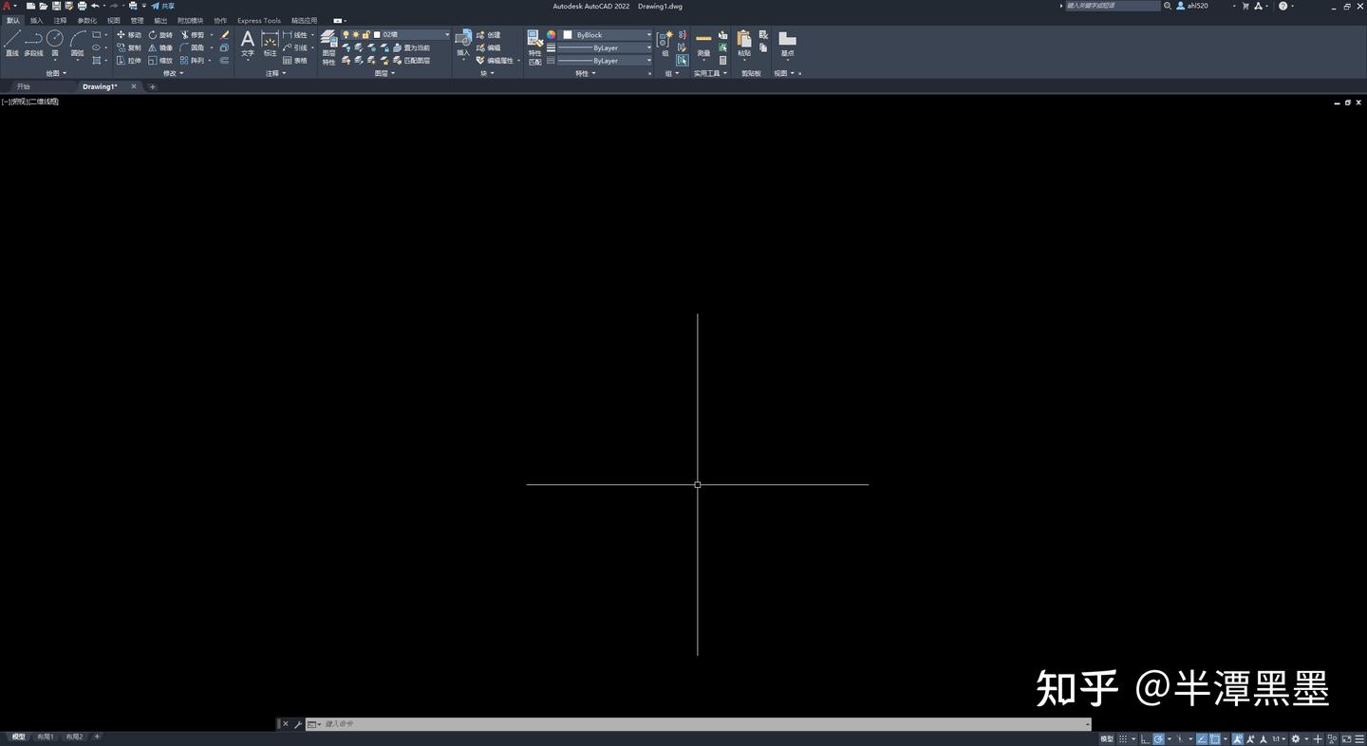Click the Text (文字) tool

point(247,42)
